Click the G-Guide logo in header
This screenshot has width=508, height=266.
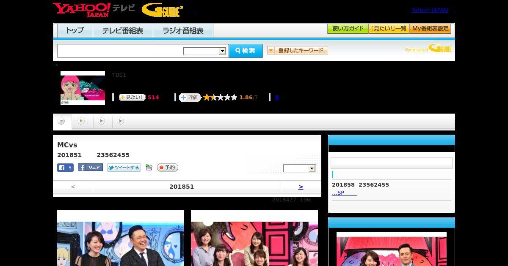coord(162,10)
